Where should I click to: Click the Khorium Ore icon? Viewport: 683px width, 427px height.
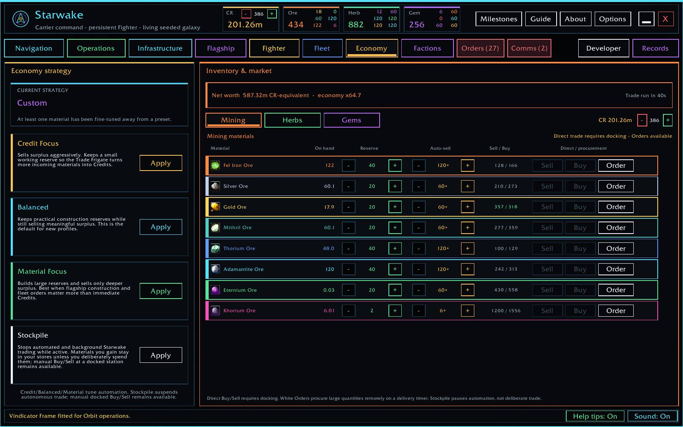[215, 311]
